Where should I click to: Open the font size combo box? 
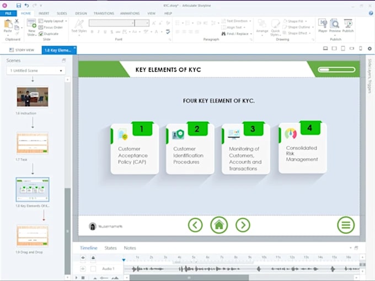(x=142, y=23)
